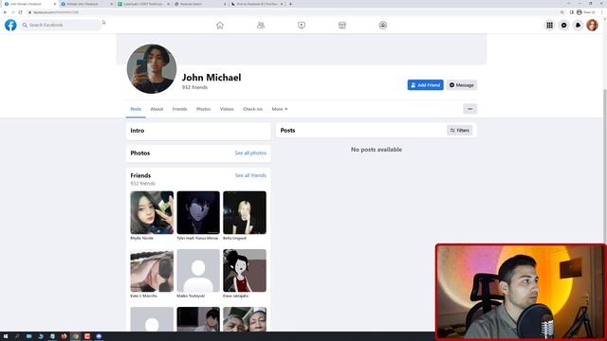Add John Michael as a friend
Viewport: 607px width, 341px height.
pyautogui.click(x=426, y=85)
